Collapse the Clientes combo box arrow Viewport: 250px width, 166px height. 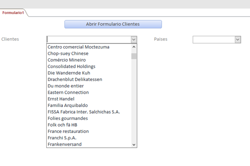pyautogui.click(x=134, y=39)
